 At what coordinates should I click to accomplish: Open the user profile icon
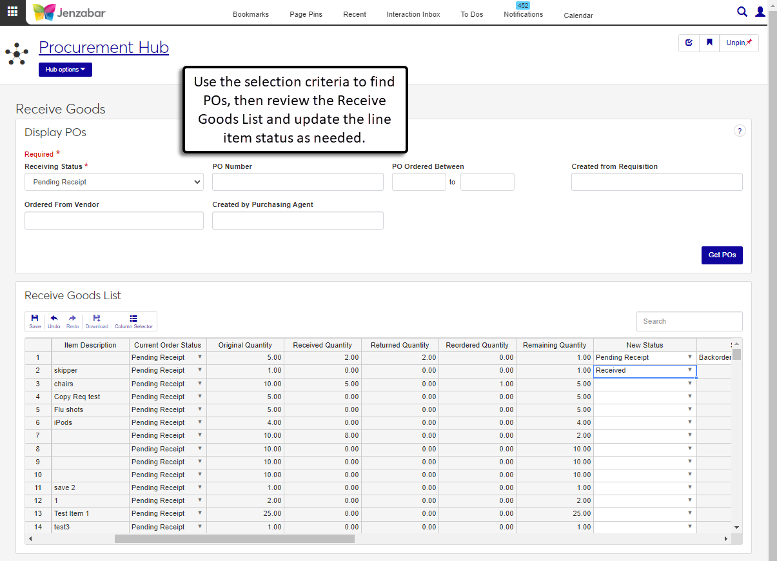[x=760, y=12]
